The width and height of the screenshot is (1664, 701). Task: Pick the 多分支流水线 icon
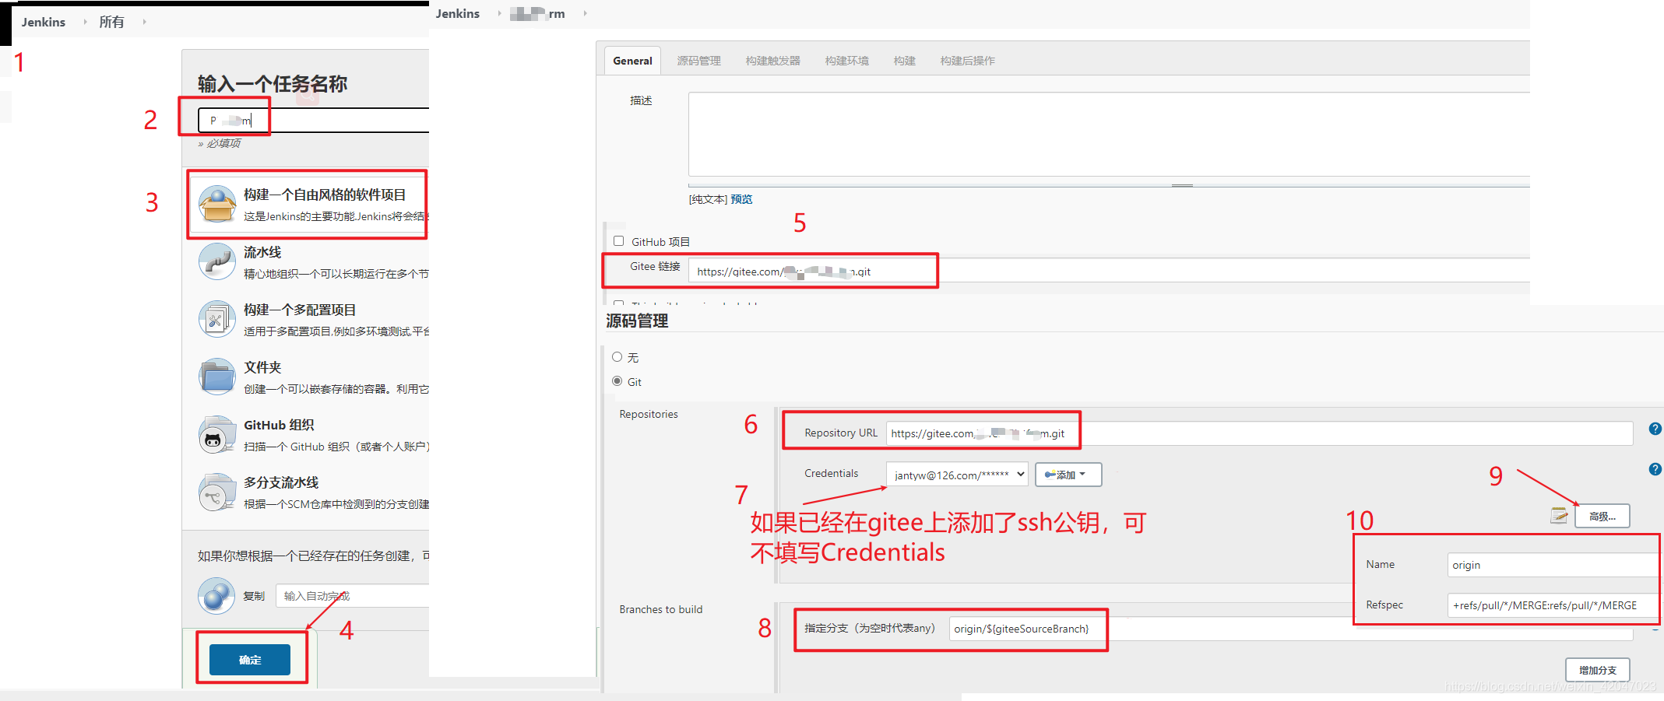[217, 492]
